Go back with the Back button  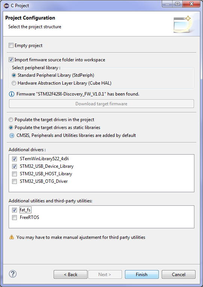[71, 274]
